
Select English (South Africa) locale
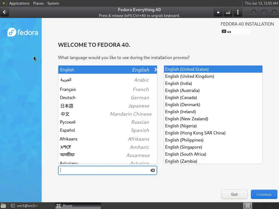click(213, 154)
